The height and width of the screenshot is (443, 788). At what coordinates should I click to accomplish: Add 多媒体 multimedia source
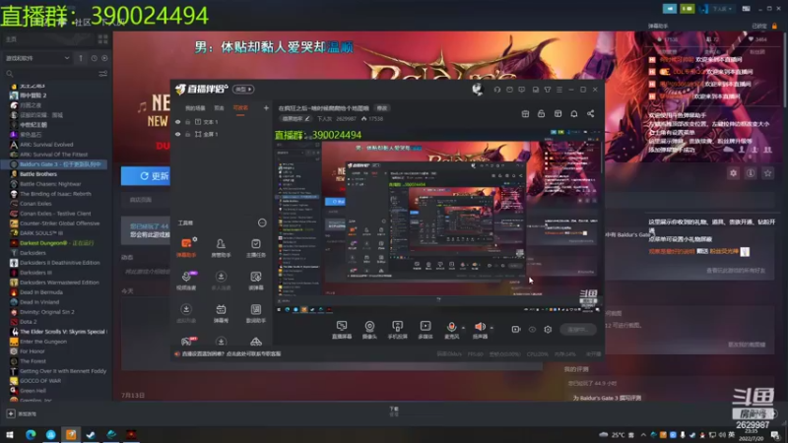pyautogui.click(x=426, y=330)
